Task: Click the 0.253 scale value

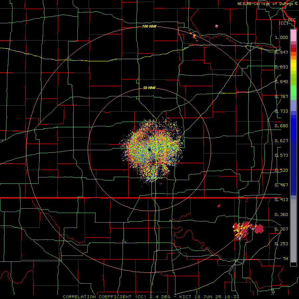Action: 281,244
